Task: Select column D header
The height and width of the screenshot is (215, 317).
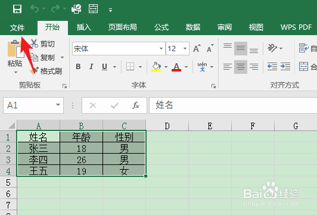Action: [167, 126]
